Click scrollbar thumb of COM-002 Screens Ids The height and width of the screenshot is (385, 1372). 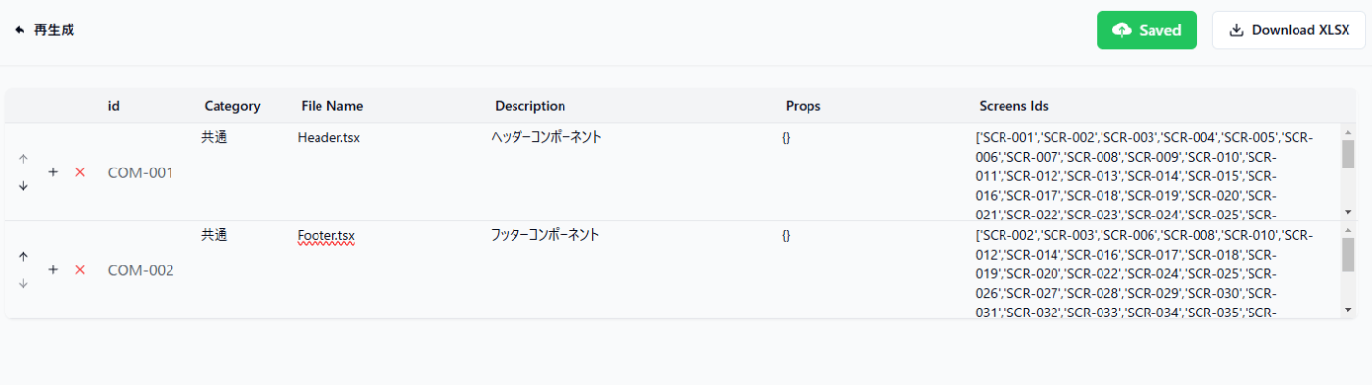click(1347, 254)
